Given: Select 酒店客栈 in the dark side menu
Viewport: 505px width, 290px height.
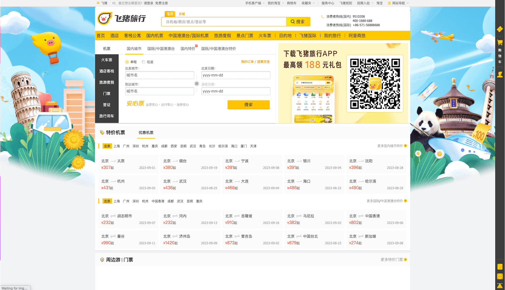Looking at the screenshot, I should pos(107,71).
